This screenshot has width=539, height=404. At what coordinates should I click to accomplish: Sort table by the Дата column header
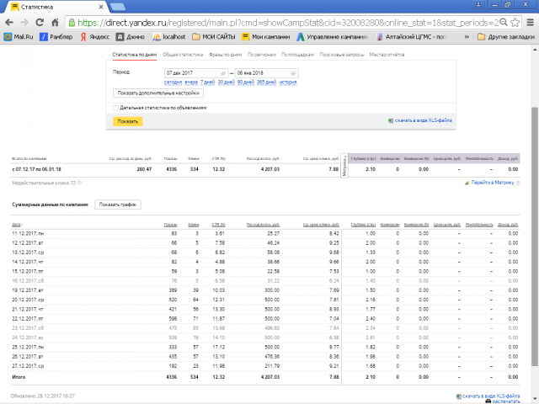(x=17, y=225)
